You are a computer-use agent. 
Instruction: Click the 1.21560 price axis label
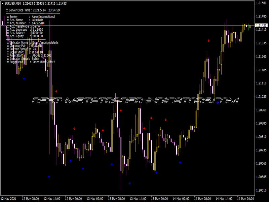(261, 3)
